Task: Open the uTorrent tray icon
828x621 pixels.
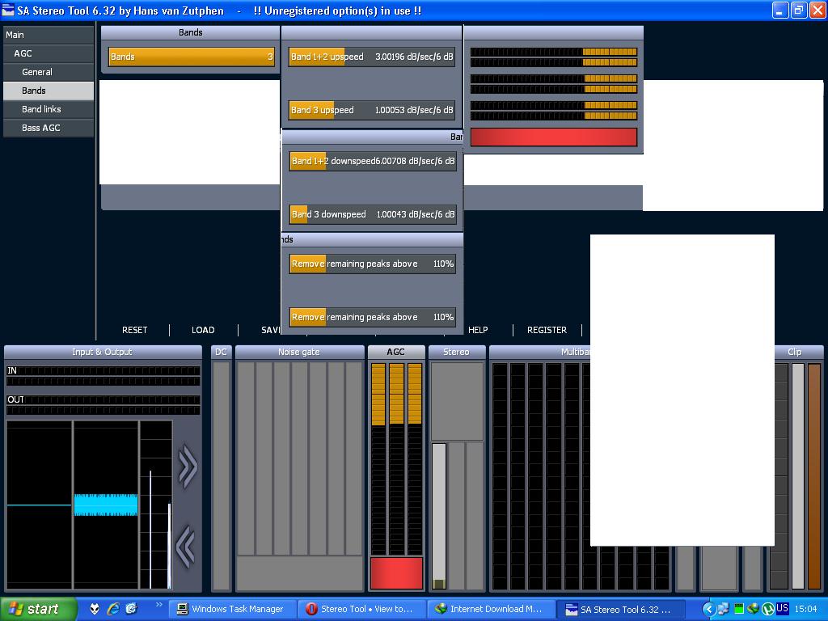Action: tap(768, 609)
